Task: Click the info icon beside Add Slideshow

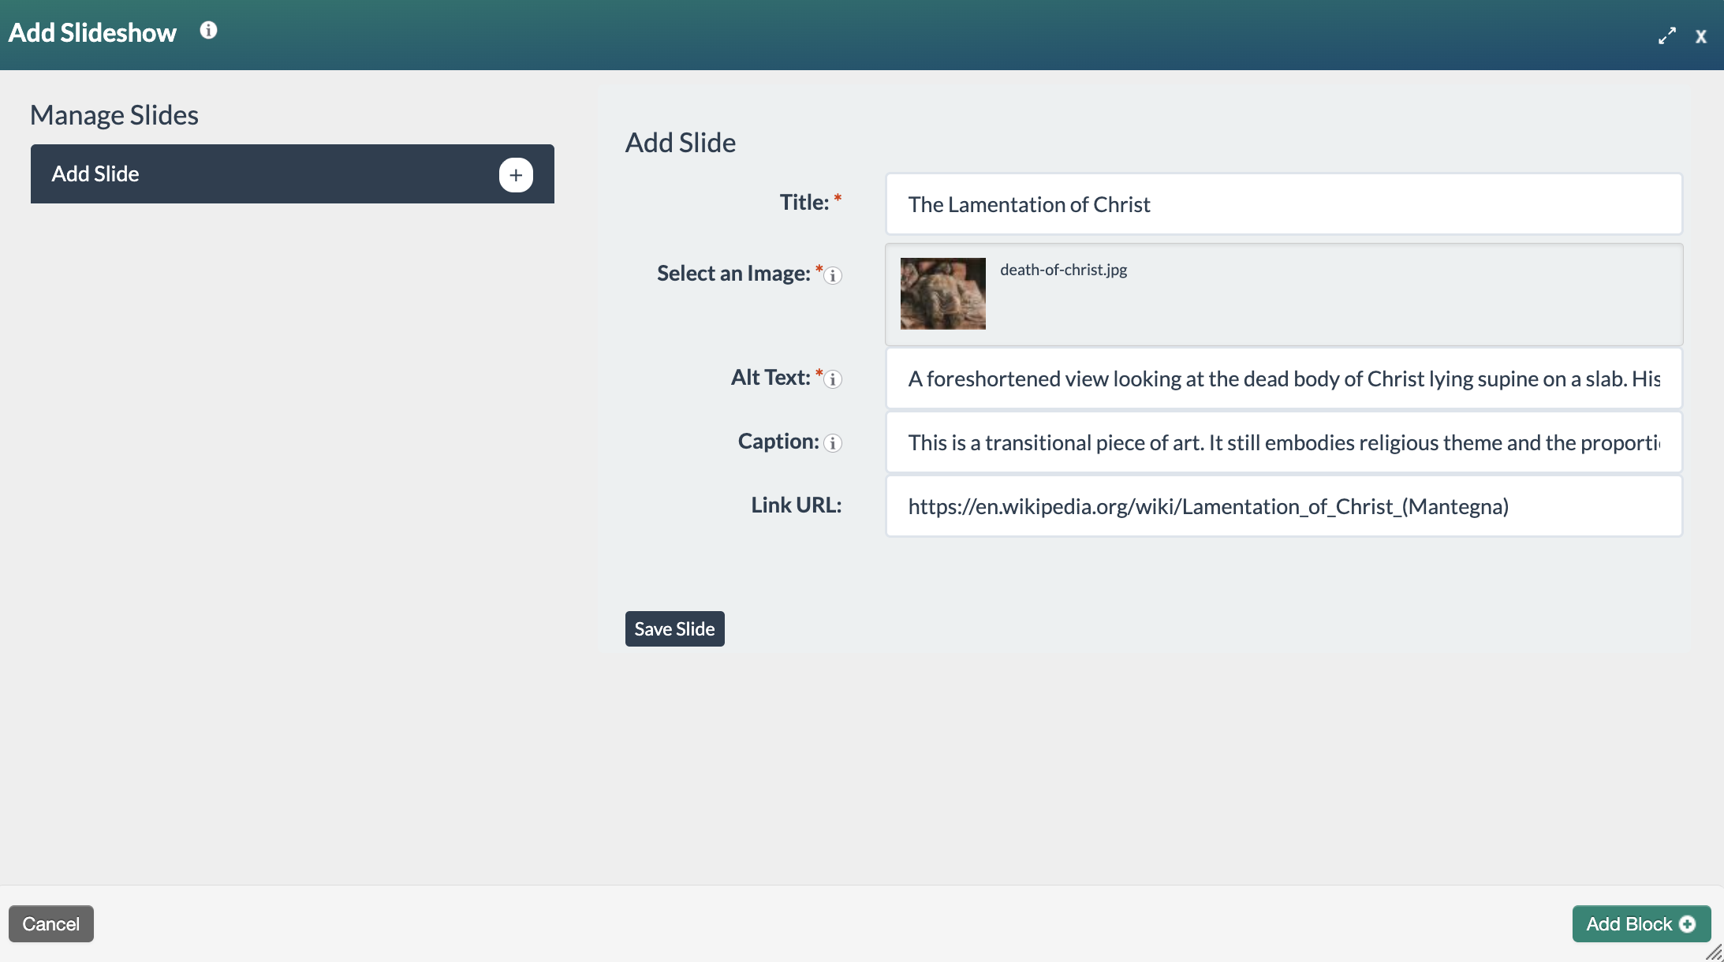Action: coord(208,30)
